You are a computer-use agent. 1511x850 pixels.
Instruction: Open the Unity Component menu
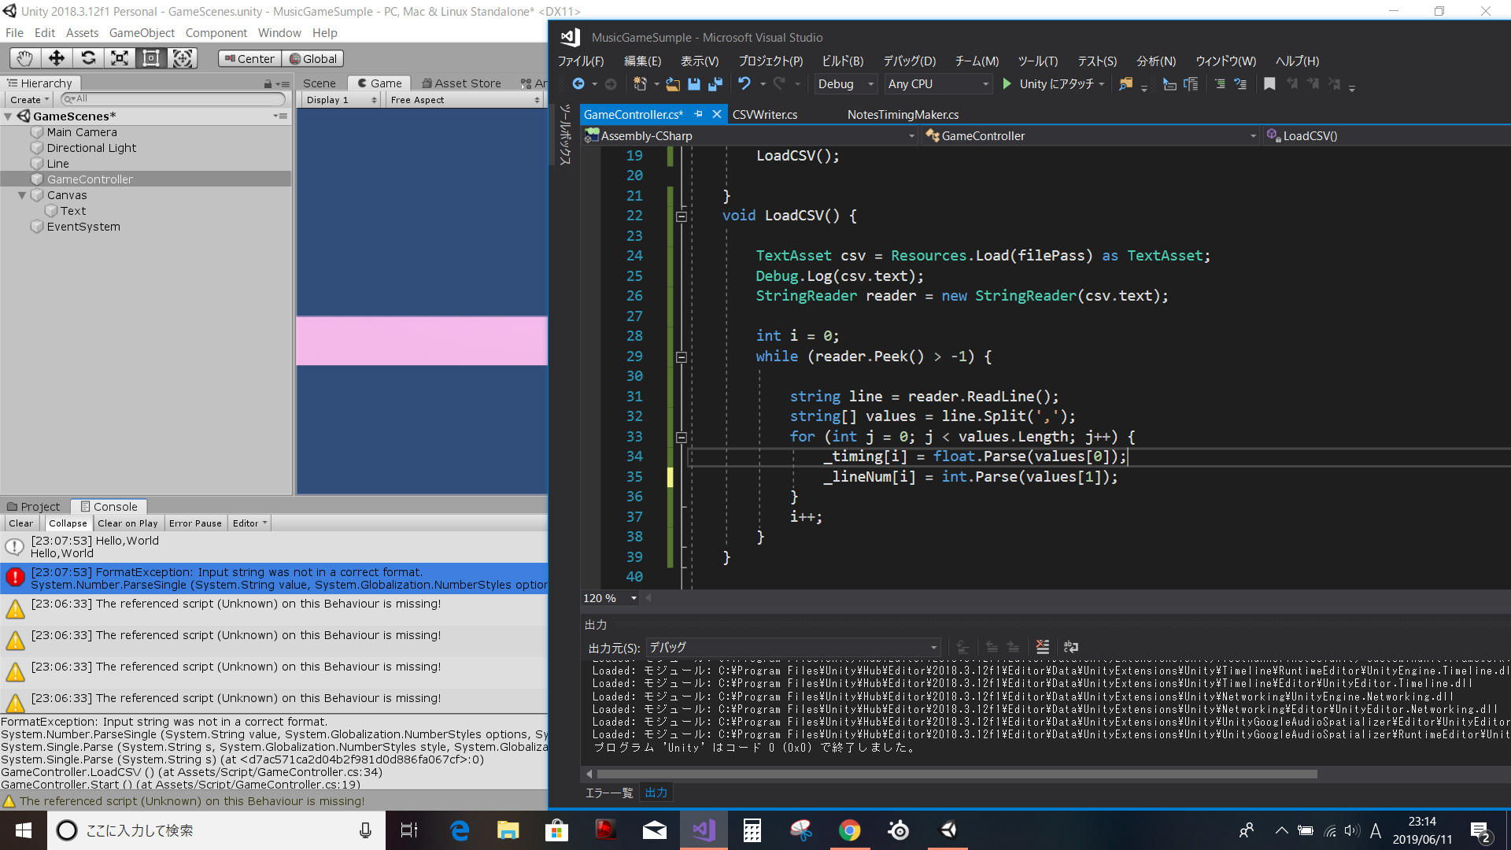[216, 33]
